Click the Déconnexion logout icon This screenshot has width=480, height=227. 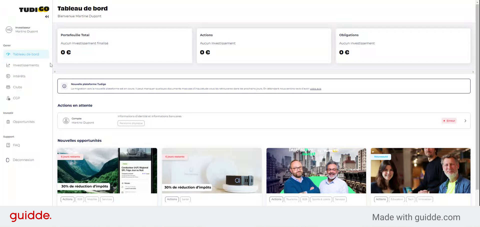pos(8,160)
